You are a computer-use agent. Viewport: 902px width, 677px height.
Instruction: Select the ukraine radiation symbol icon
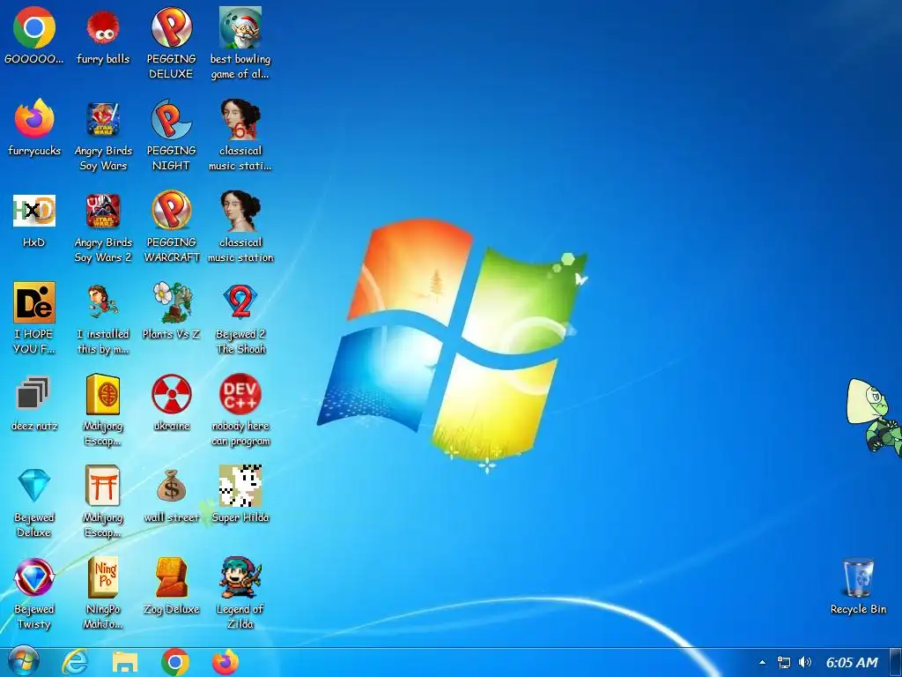click(172, 394)
